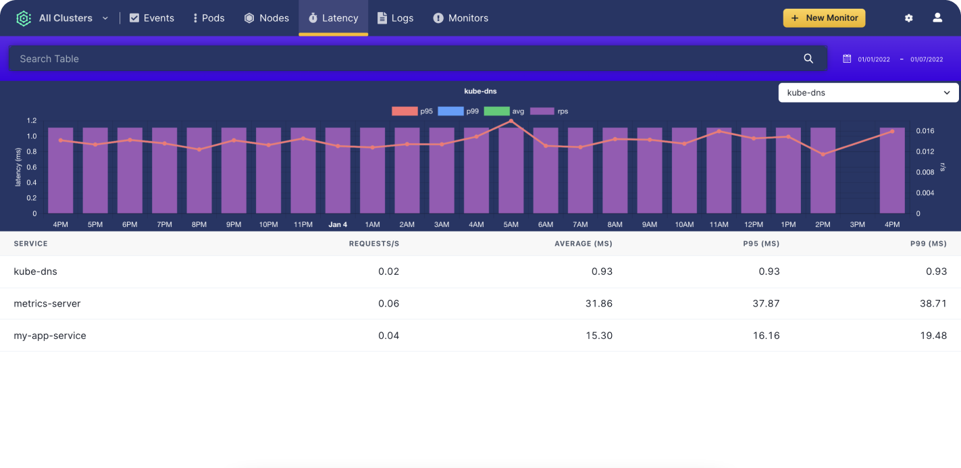Open Nodes section hexagon icon

pos(249,18)
